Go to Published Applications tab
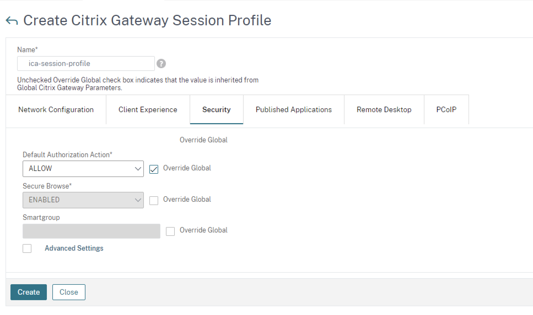This screenshot has height=315, width=533. (x=294, y=110)
